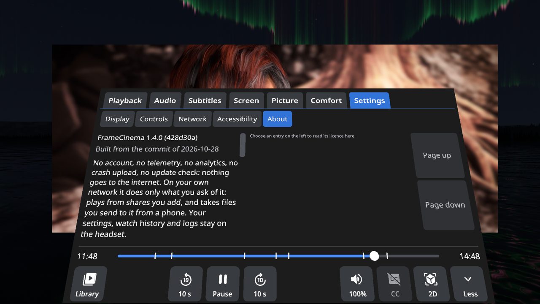Click the 'Choose an entry on the left' text

(302, 136)
